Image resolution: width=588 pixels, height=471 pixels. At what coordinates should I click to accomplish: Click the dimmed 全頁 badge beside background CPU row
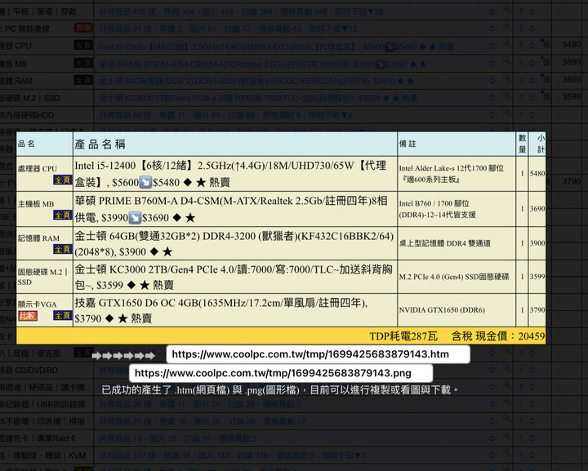point(83,46)
